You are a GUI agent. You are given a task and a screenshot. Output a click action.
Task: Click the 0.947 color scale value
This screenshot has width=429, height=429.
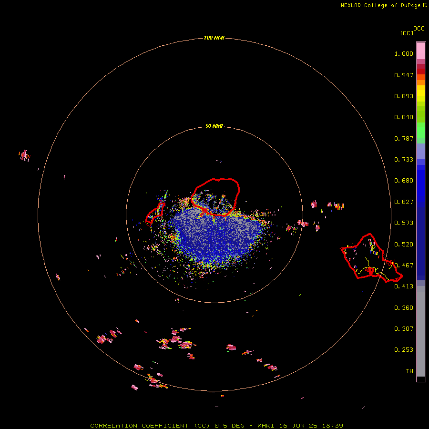point(404,75)
